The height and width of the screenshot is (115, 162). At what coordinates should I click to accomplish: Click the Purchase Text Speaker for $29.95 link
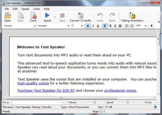pyautogui.click(x=46, y=90)
